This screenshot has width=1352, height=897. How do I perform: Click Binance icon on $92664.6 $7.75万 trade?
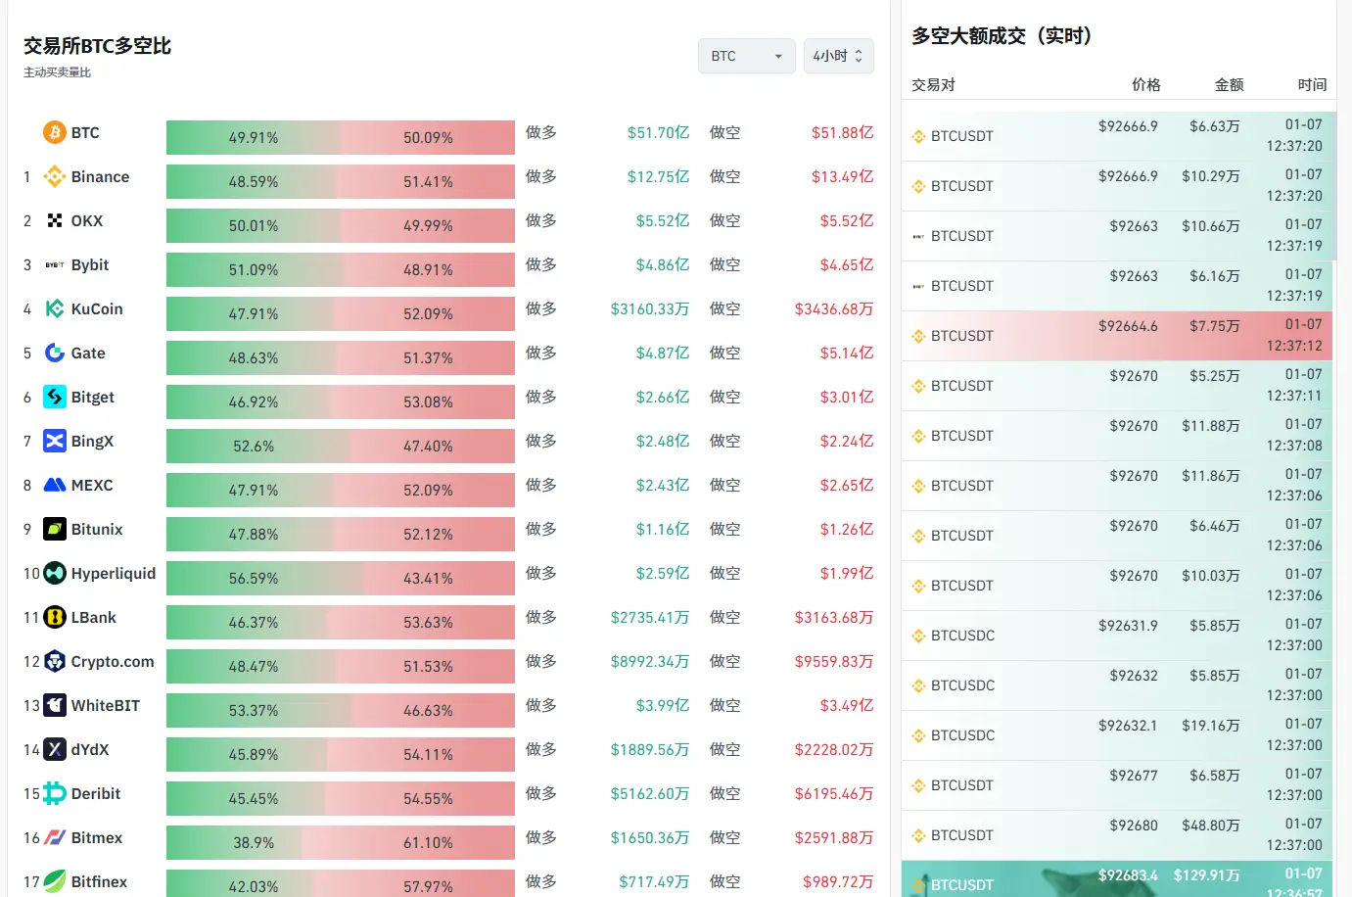coord(918,336)
